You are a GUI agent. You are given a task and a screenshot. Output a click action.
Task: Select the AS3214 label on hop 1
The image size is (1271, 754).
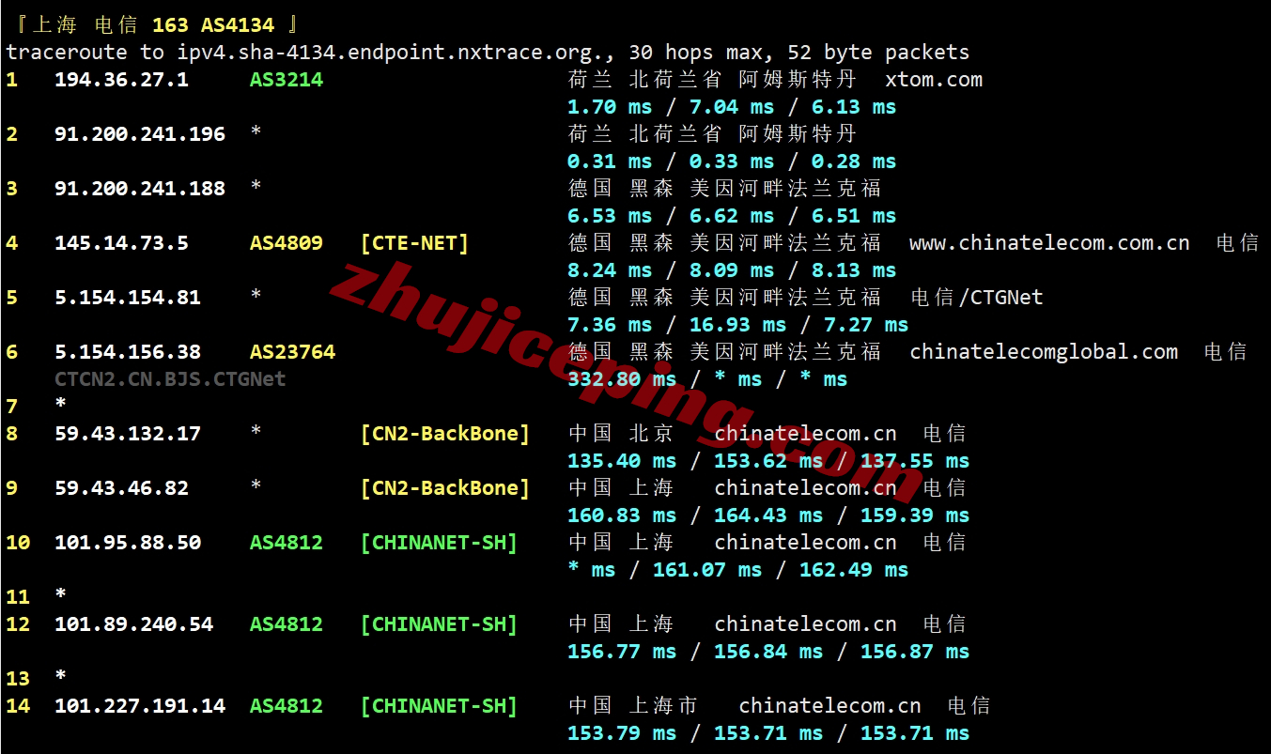[287, 80]
